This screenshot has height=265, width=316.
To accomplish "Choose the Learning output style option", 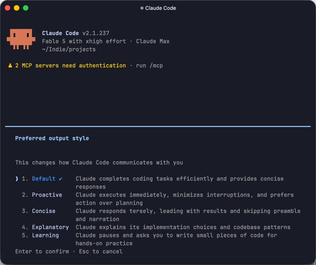I will pyautogui.click(x=46, y=235).
